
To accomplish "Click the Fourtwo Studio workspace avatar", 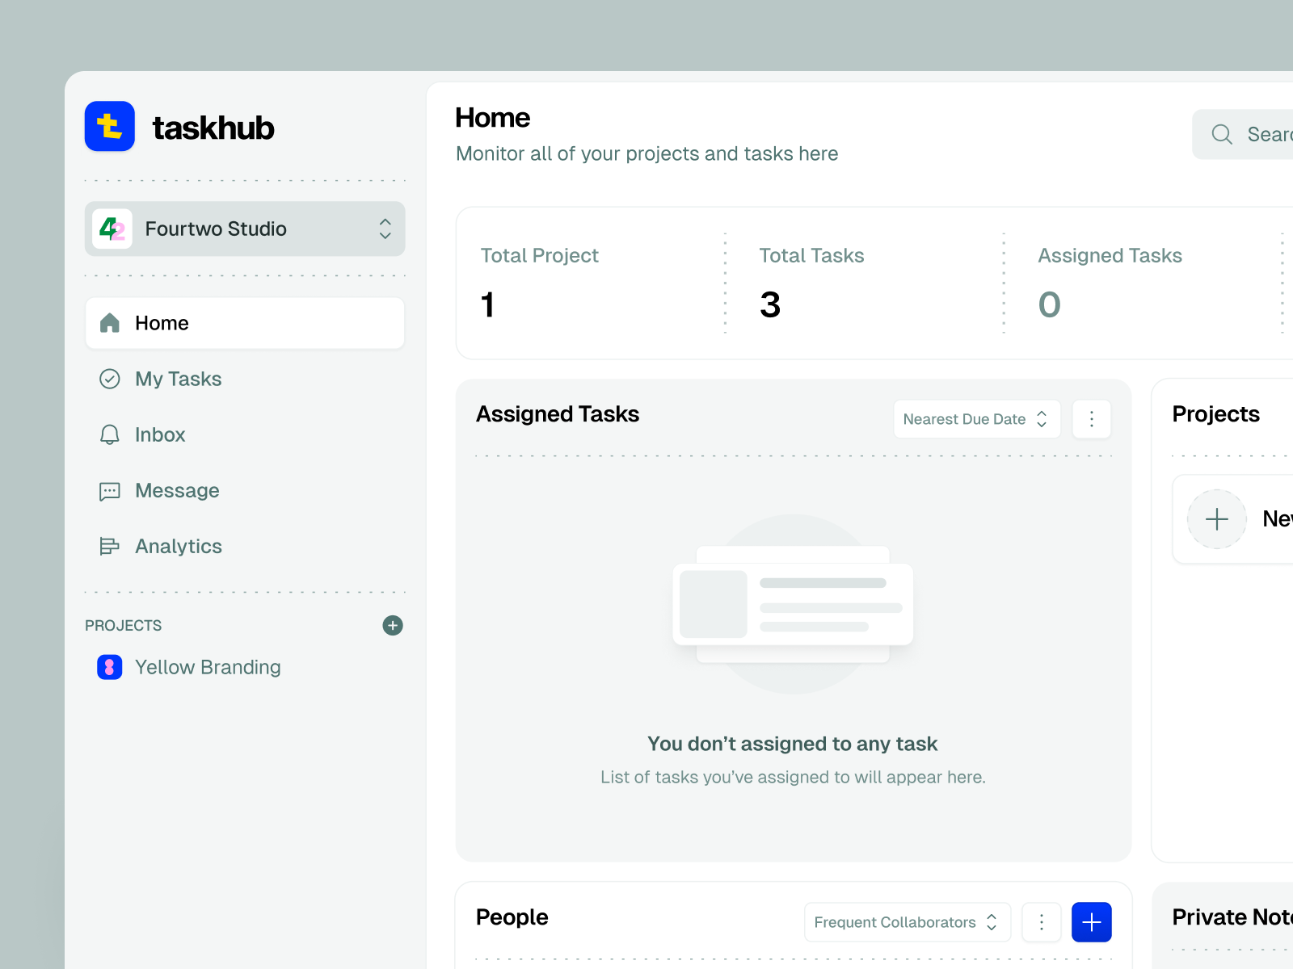I will pyautogui.click(x=112, y=229).
